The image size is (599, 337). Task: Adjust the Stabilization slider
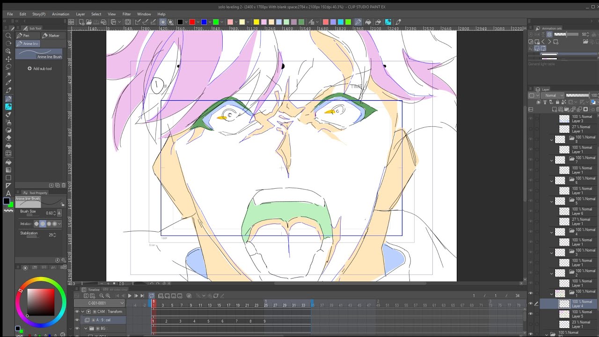[x=32, y=237]
